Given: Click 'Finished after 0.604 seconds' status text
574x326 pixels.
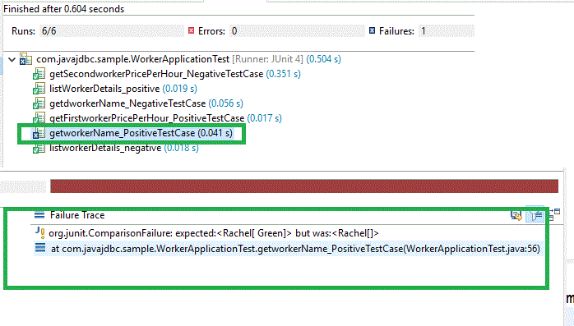Looking at the screenshot, I should click(64, 9).
